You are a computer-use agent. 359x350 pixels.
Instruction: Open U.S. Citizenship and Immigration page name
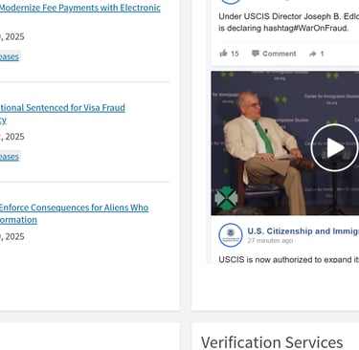[303, 231]
